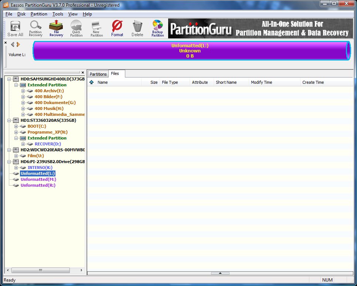Collapse HD0's Extended Partition node

(x=16, y=85)
